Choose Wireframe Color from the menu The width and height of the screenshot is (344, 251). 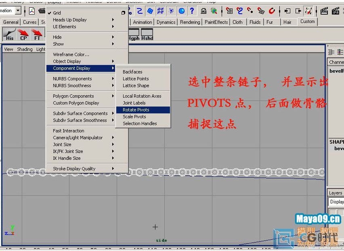71,54
